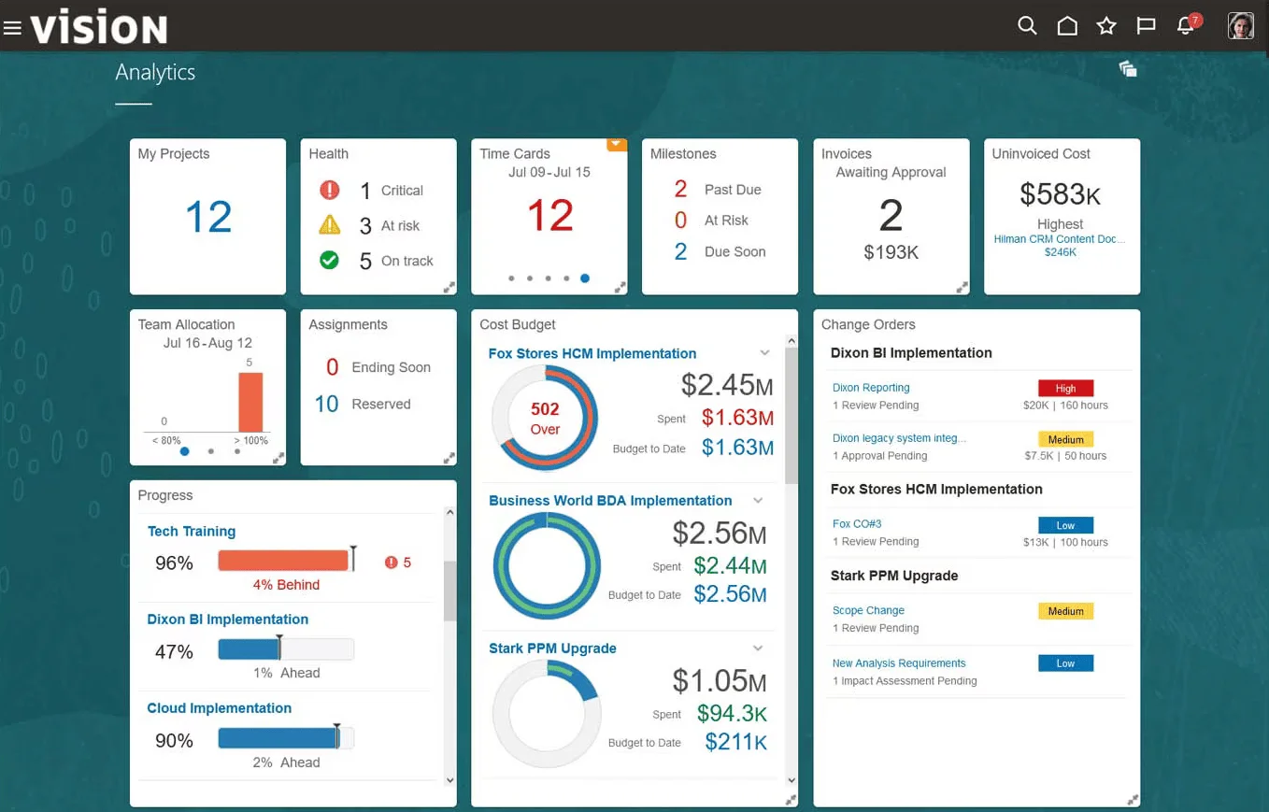Image resolution: width=1269 pixels, height=812 pixels.
Task: Open the Favorites star icon
Action: click(x=1106, y=26)
